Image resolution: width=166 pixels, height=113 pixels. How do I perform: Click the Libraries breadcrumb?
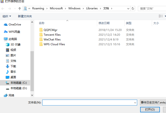pos(92,8)
